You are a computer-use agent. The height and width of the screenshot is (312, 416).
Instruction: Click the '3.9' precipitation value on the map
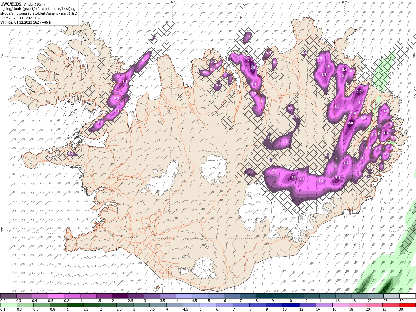click(x=253, y=67)
